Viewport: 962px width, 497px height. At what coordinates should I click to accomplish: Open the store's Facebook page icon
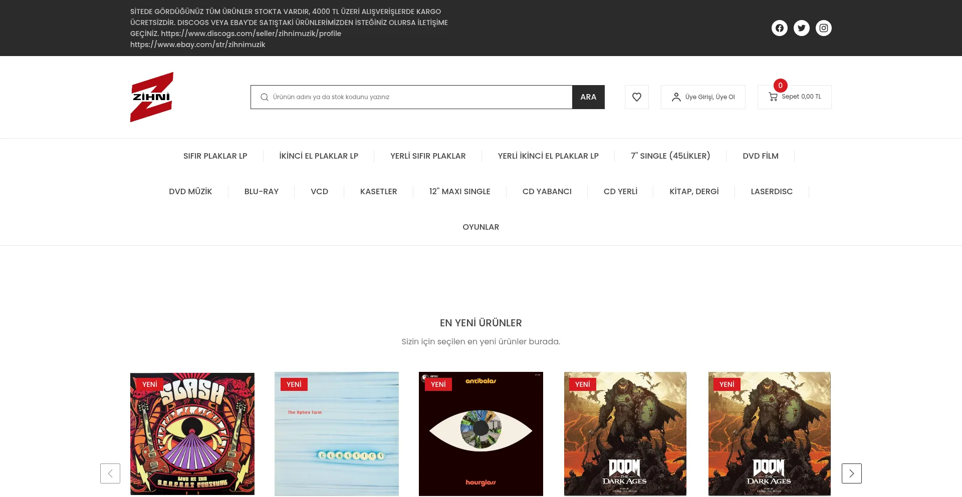pyautogui.click(x=780, y=28)
